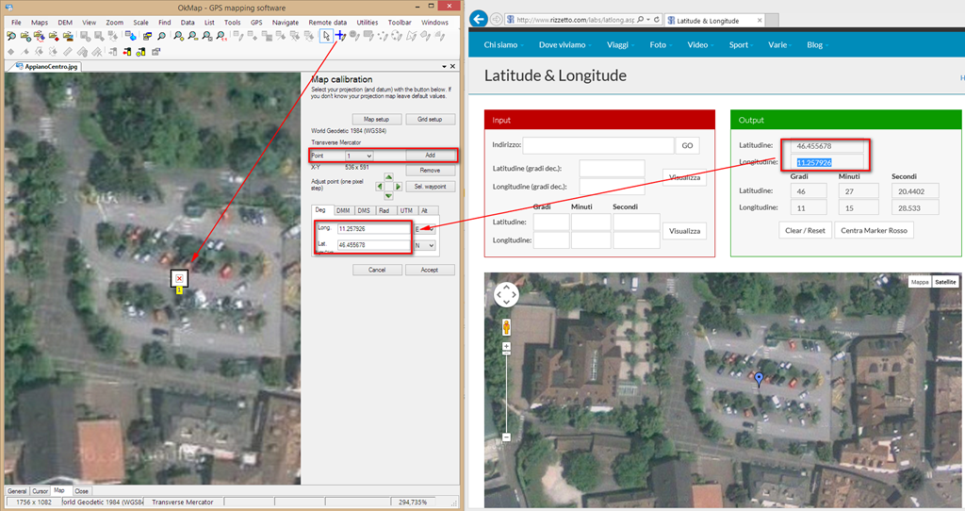Screen dimensions: 965x511
Task: Select the General tab at bottom
Action: [x=17, y=491]
